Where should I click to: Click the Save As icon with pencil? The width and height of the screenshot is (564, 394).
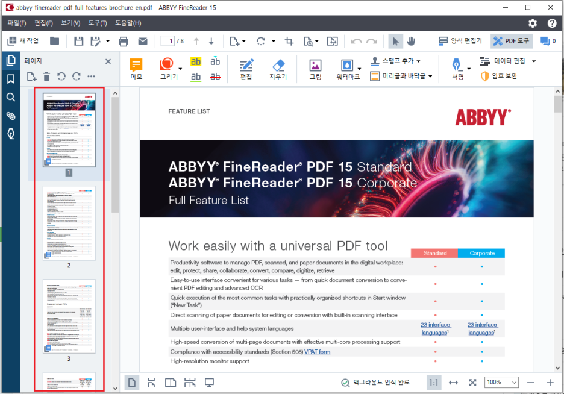(x=95, y=41)
